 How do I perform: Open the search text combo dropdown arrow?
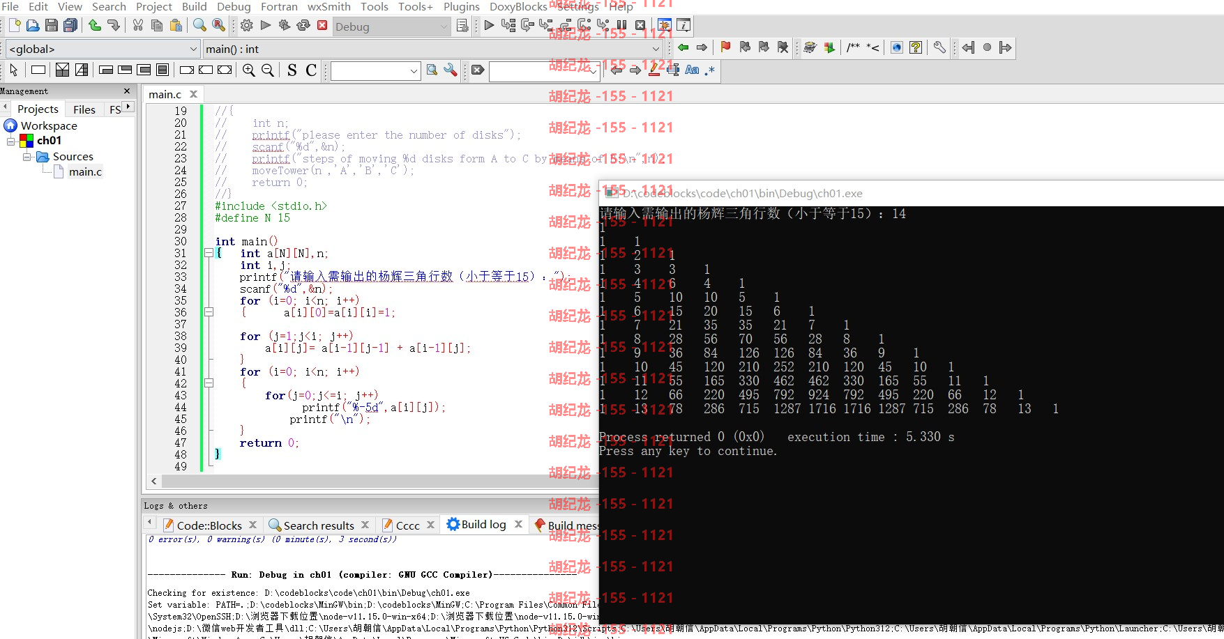pos(414,70)
